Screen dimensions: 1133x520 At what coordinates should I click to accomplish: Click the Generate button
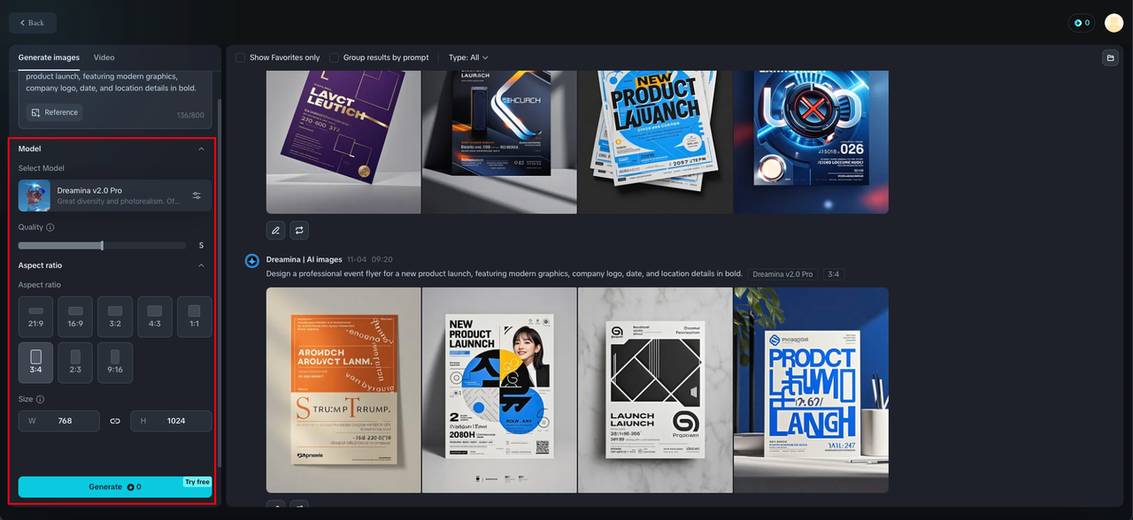coord(115,486)
